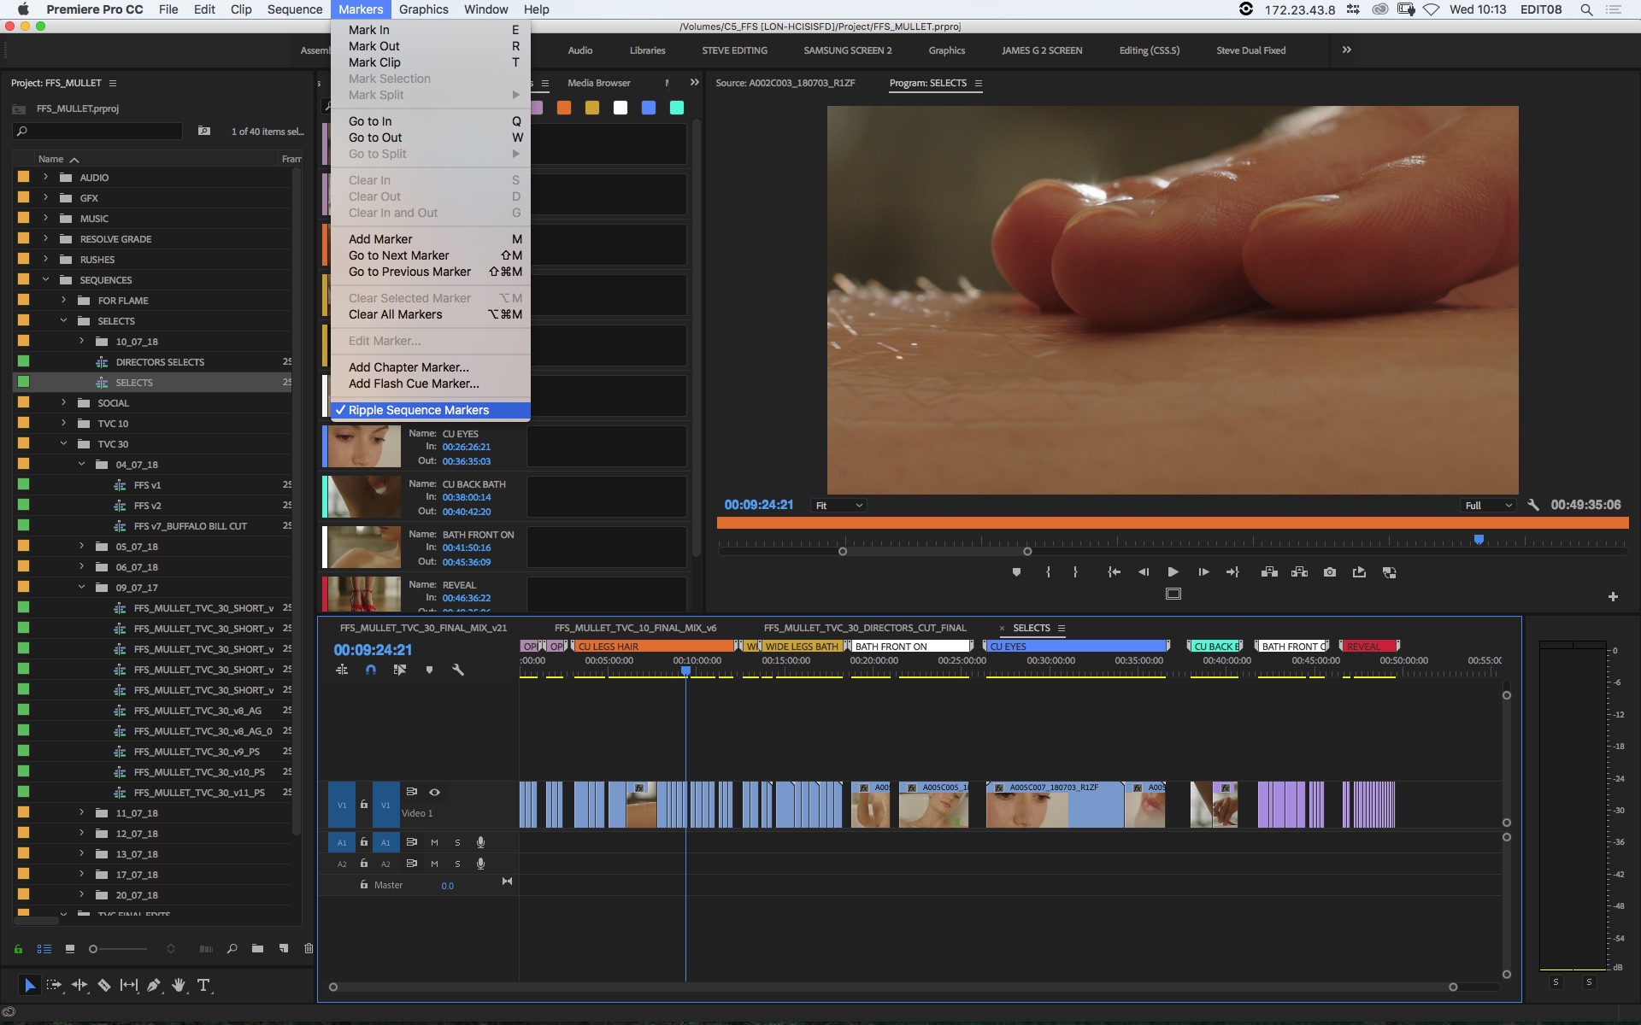The image size is (1641, 1025).
Task: Select the Type tool
Action: point(203,985)
